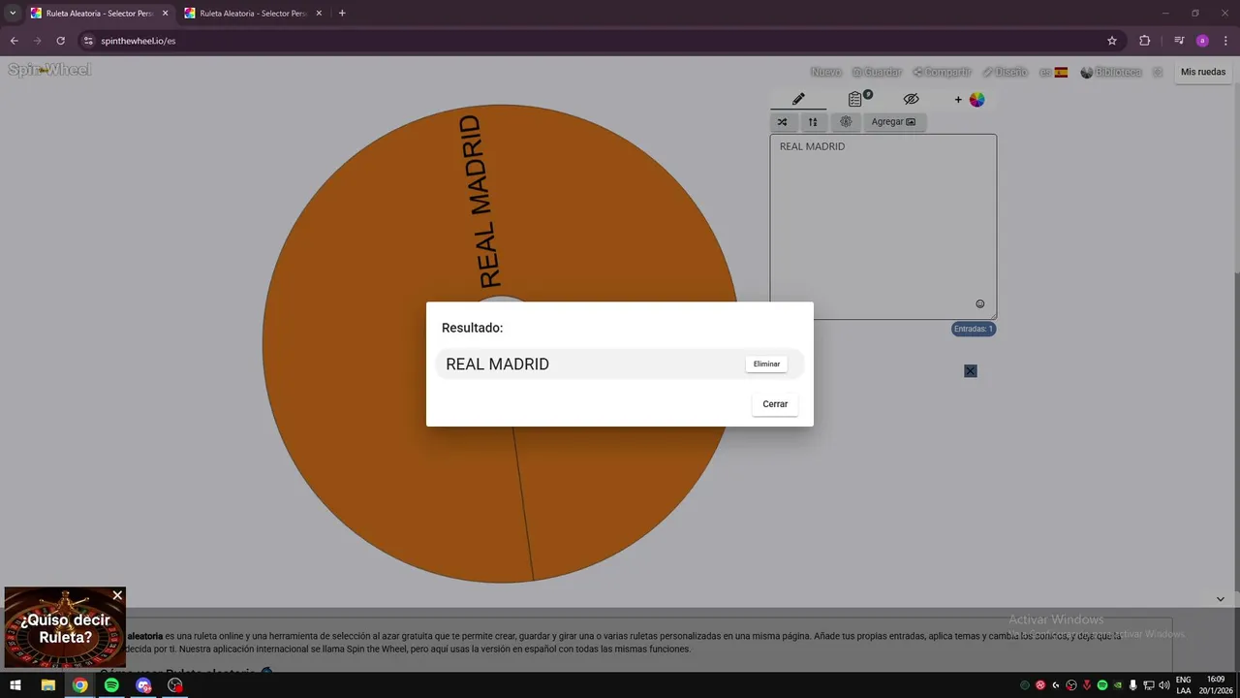Open the rainbow color wheel option

(976, 99)
